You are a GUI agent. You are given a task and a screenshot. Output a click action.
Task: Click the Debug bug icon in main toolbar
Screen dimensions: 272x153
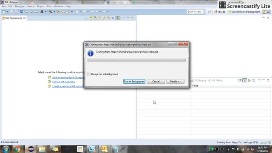42,11
